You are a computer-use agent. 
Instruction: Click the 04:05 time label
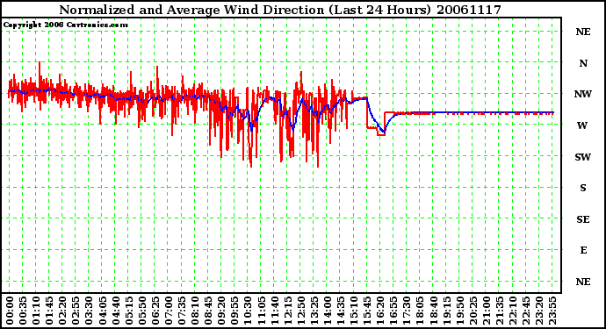tap(102, 311)
